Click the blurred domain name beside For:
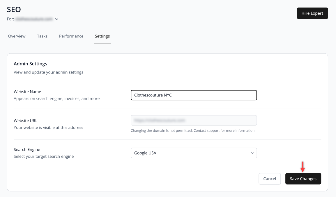336x197 pixels. pyautogui.click(x=34, y=19)
